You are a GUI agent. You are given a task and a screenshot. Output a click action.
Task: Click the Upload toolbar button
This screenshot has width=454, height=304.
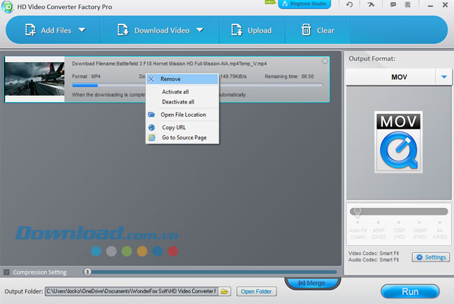coord(252,30)
